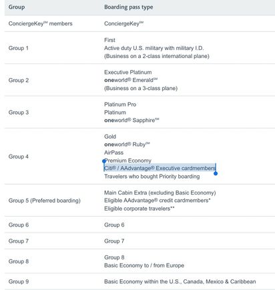This screenshot has width=275, height=290.
Task: Click Eligible corporate travelers text
Action: (140, 209)
